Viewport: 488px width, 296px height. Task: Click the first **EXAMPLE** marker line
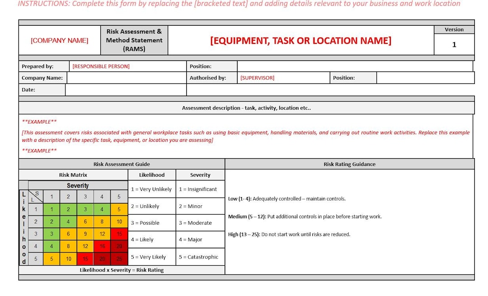[39, 122]
